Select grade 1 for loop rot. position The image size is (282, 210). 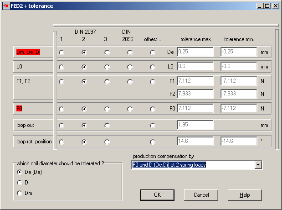(62, 142)
